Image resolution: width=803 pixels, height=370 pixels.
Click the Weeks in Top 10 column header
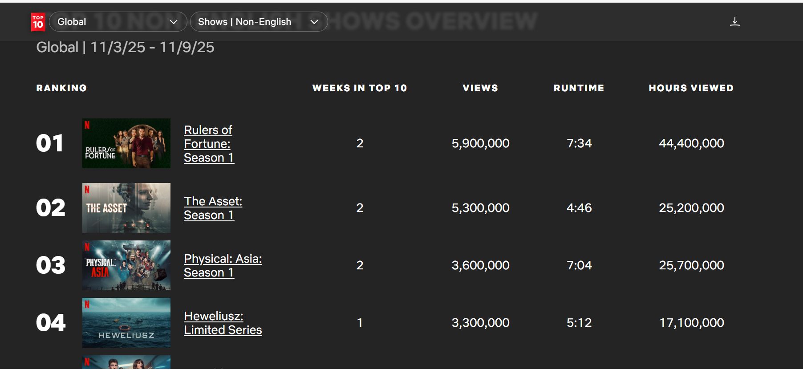pos(360,88)
